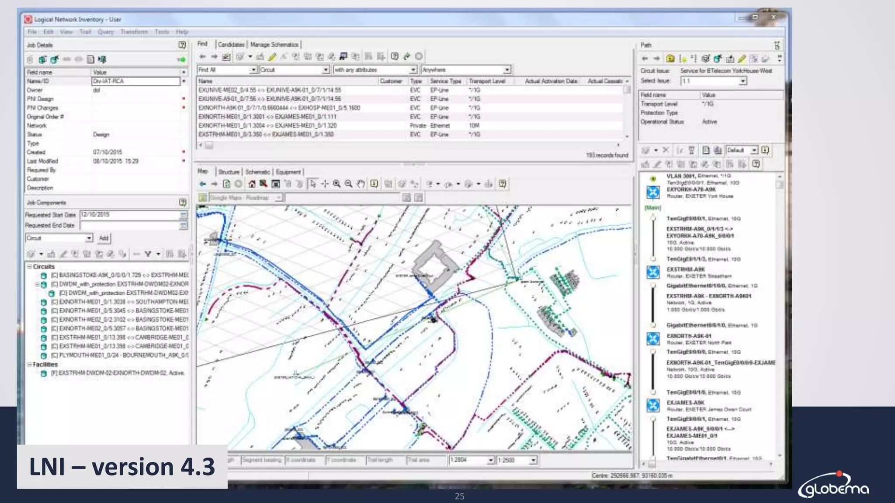
Task: Open the Anywhere location dropdown
Action: click(506, 70)
